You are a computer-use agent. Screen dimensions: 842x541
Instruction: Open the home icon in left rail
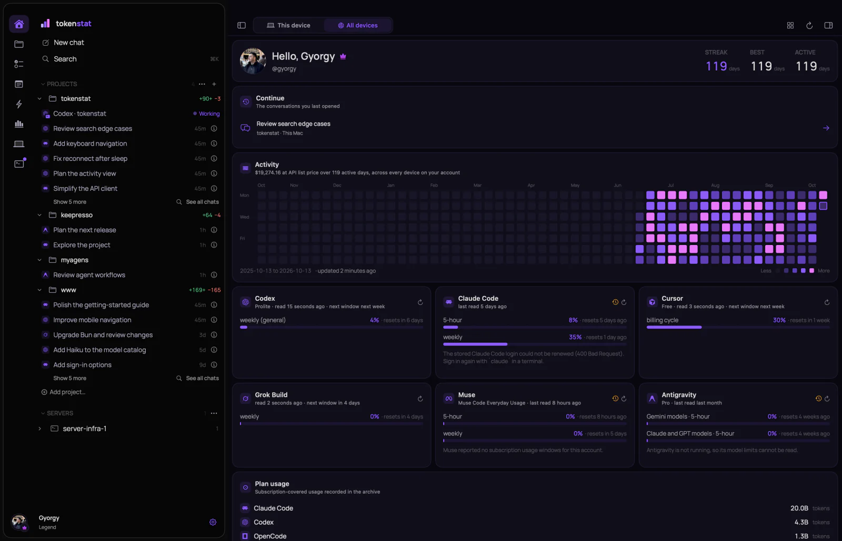point(19,24)
